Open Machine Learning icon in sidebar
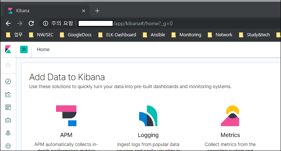This screenshot has width=281, height=151. point(8,146)
